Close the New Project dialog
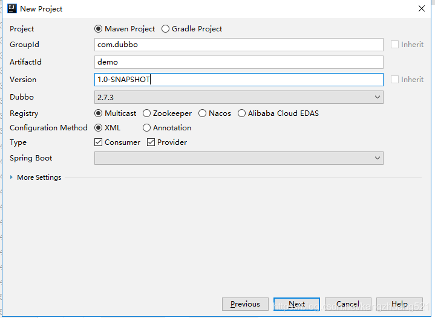 [422, 8]
